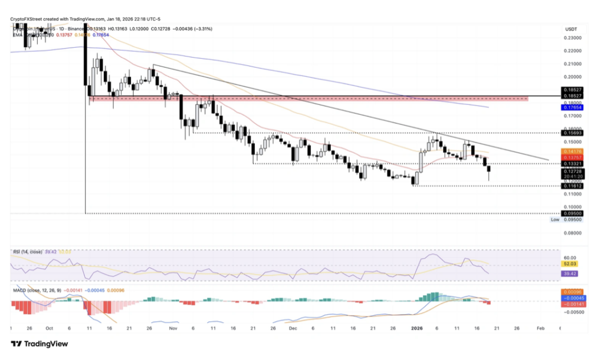Click the TradingView logo at bottom left
The height and width of the screenshot is (353, 604).
[40, 344]
